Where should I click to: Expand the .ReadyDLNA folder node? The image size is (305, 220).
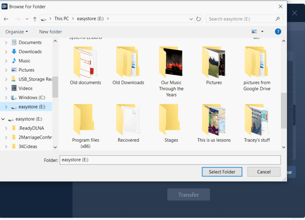6,128
